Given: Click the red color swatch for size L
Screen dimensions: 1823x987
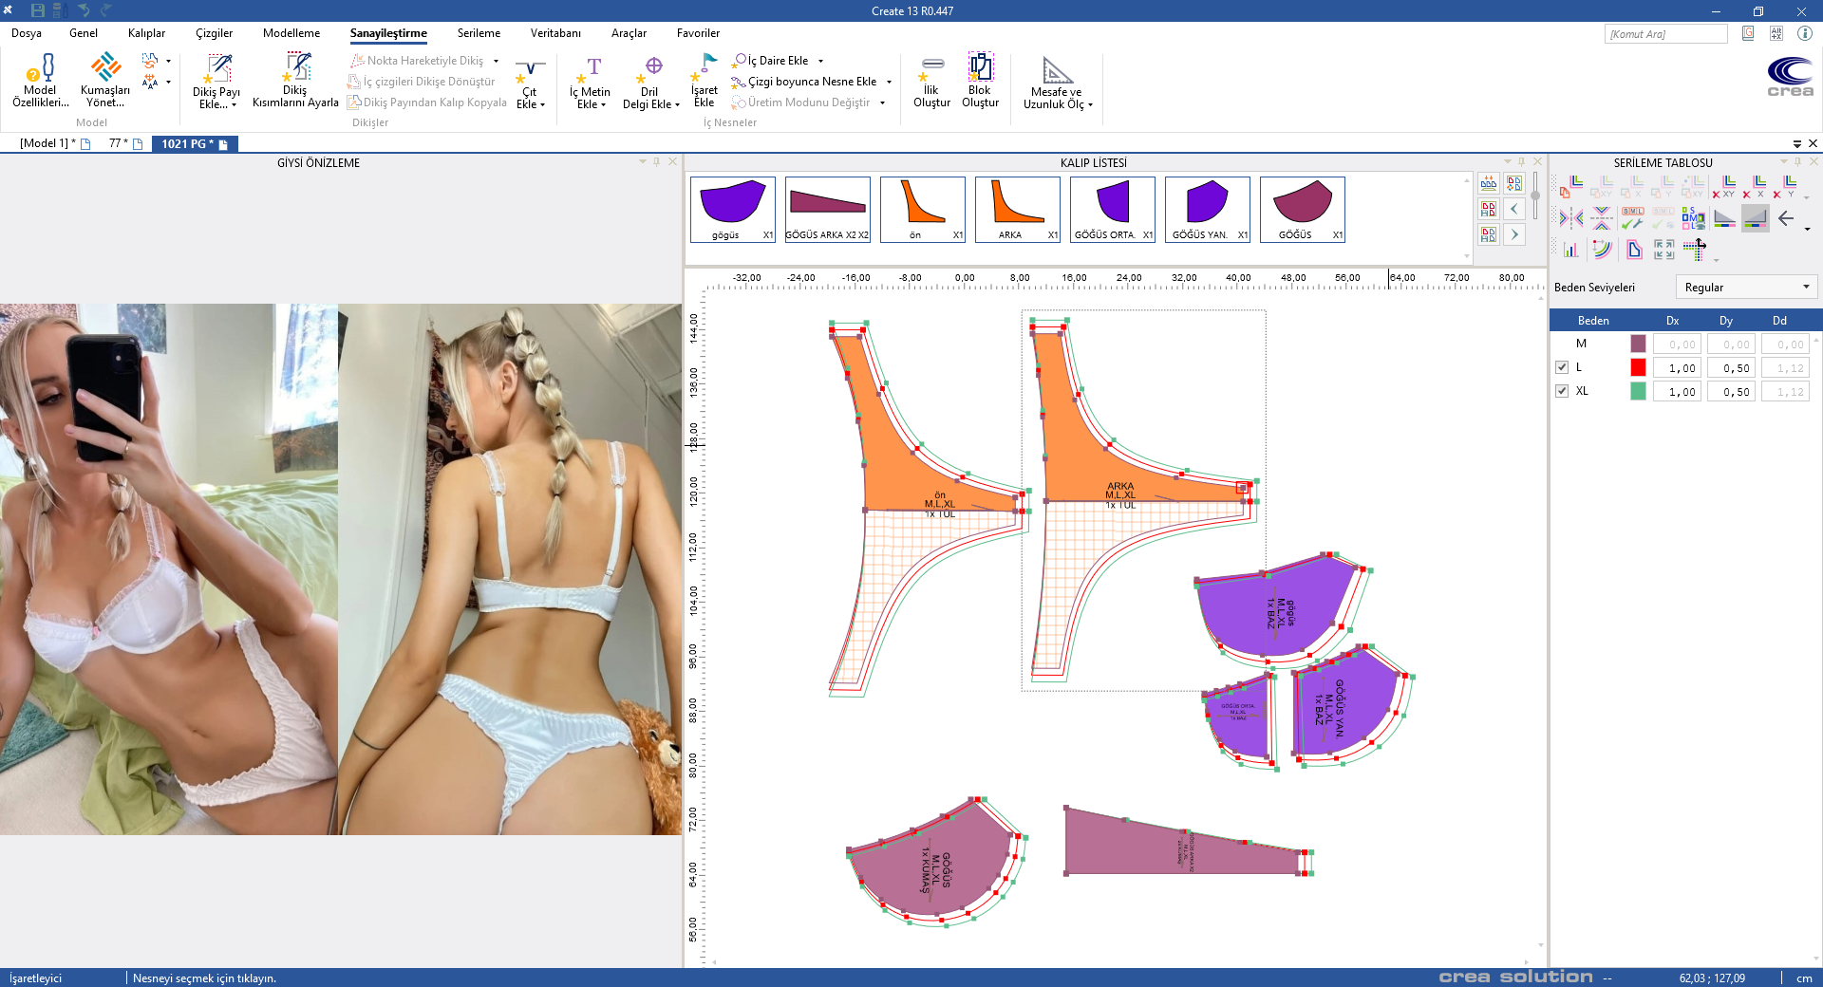Looking at the screenshot, I should [x=1638, y=367].
